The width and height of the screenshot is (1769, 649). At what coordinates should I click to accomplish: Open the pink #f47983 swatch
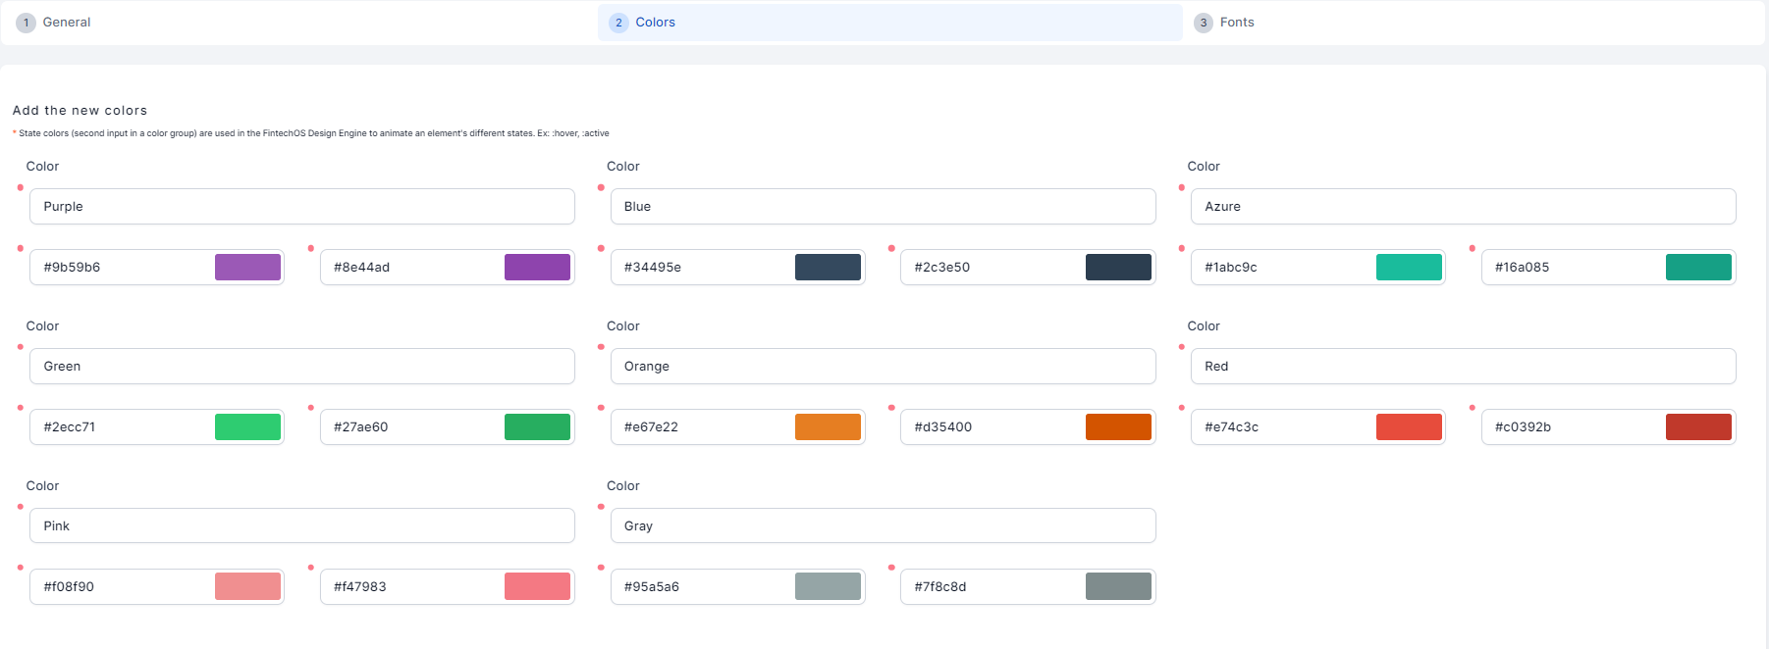[x=537, y=587]
